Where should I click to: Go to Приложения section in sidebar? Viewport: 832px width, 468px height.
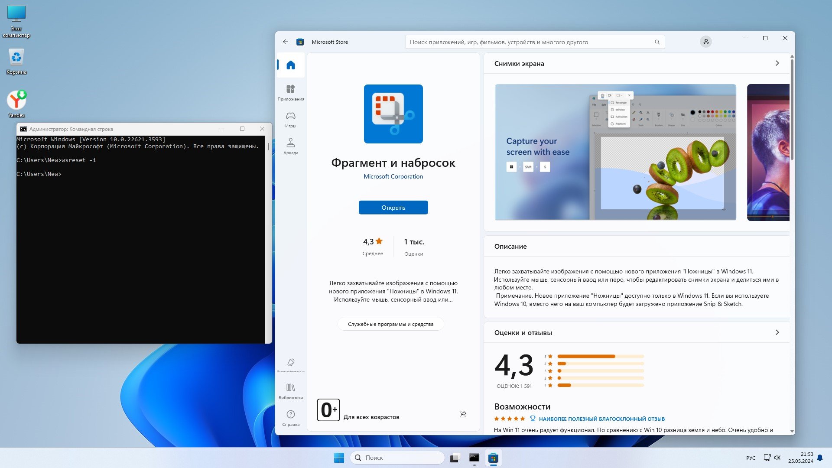point(290,92)
